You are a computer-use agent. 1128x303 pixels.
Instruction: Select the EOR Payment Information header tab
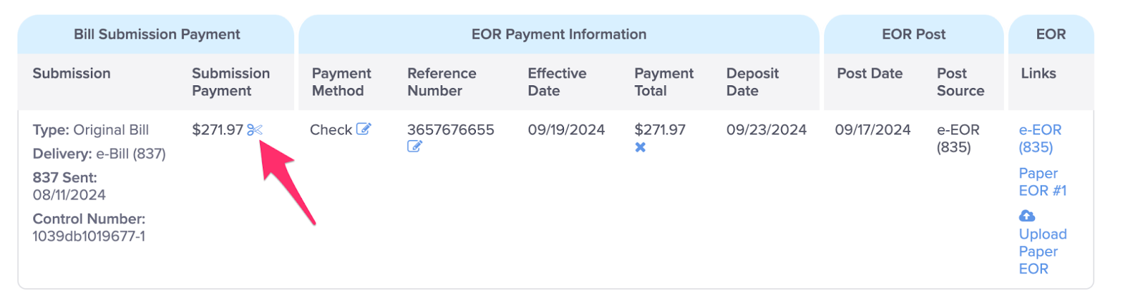[558, 35]
